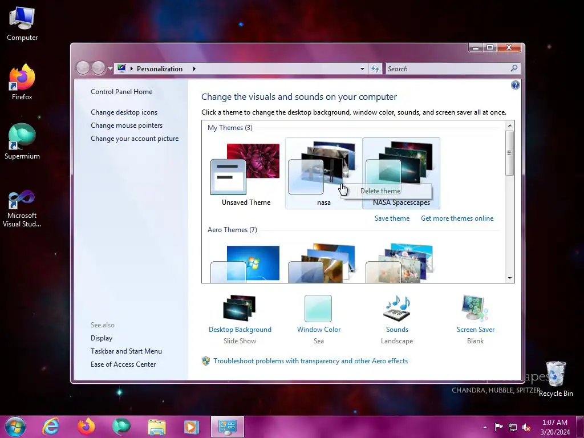Select the NASA Spacescapes theme

click(x=401, y=173)
